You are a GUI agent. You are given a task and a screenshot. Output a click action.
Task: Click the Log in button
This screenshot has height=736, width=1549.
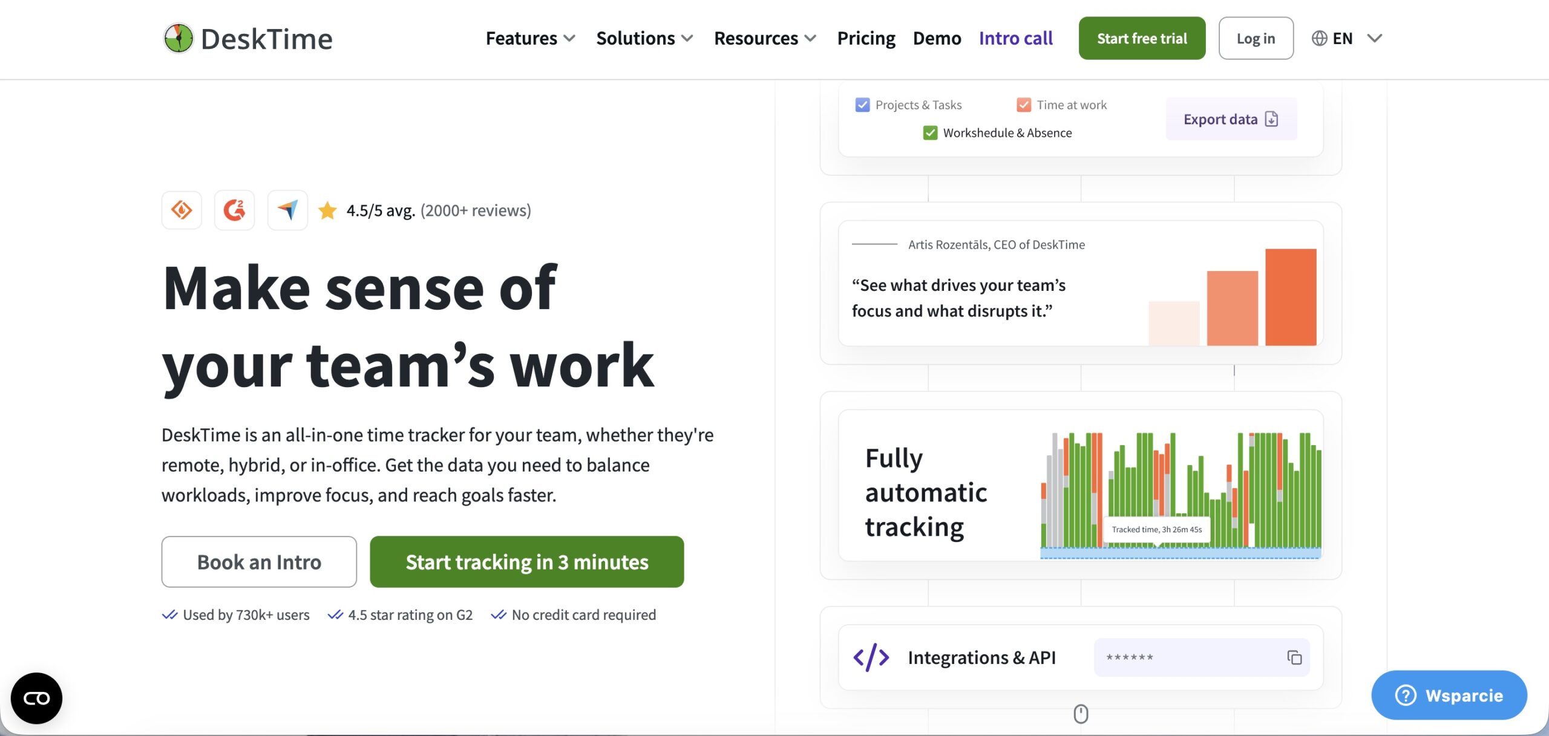[1256, 38]
